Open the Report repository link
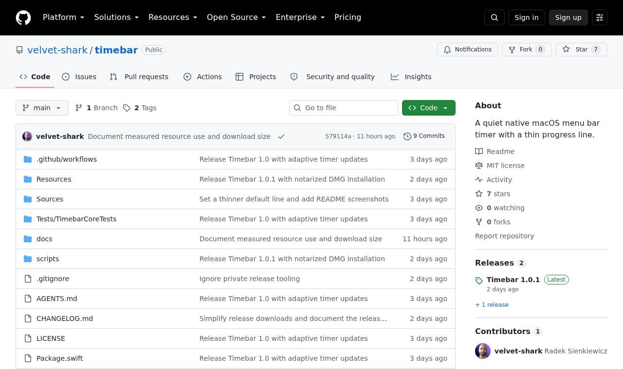This screenshot has height=369, width=623. click(x=504, y=236)
